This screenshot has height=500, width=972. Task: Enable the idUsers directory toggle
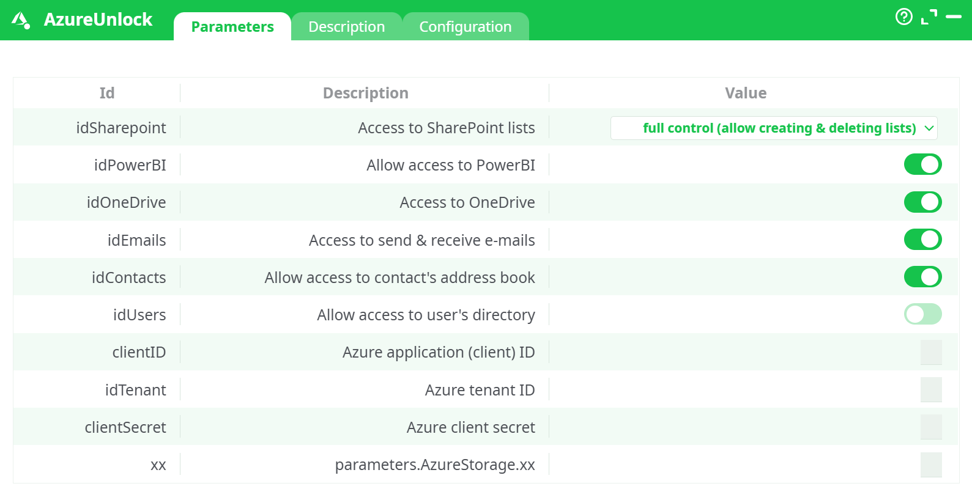tap(922, 314)
